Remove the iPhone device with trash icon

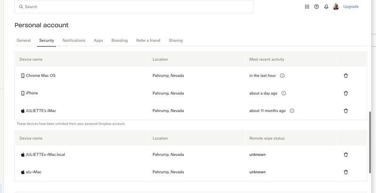(x=346, y=93)
